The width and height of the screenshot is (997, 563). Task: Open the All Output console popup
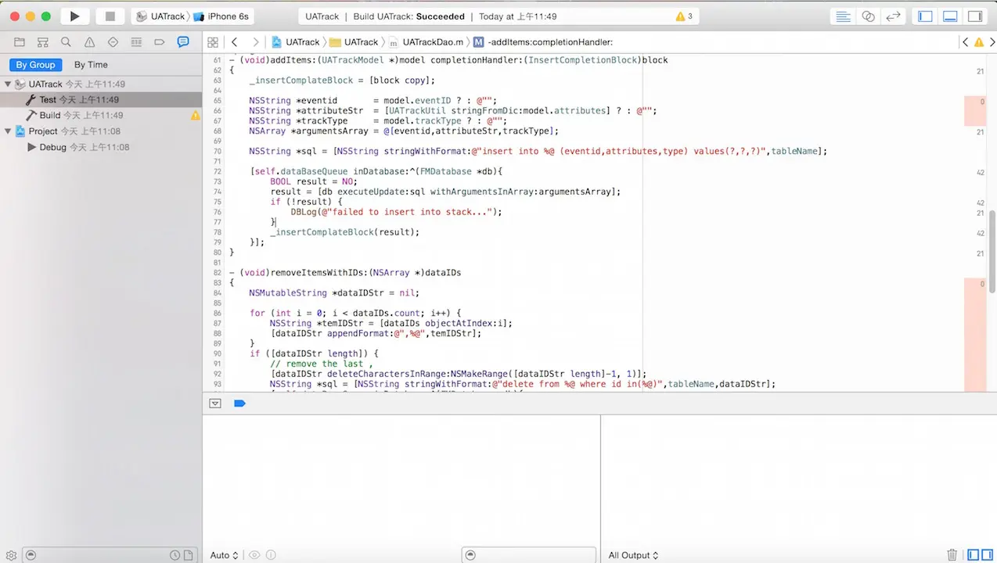click(x=633, y=555)
